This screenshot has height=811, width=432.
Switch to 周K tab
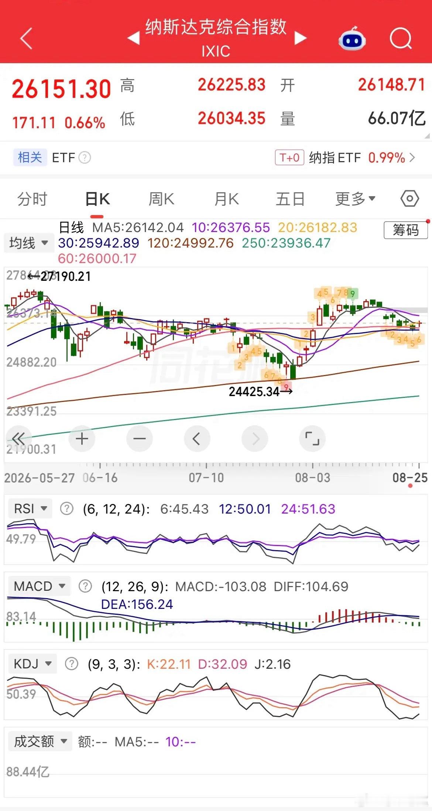[161, 199]
